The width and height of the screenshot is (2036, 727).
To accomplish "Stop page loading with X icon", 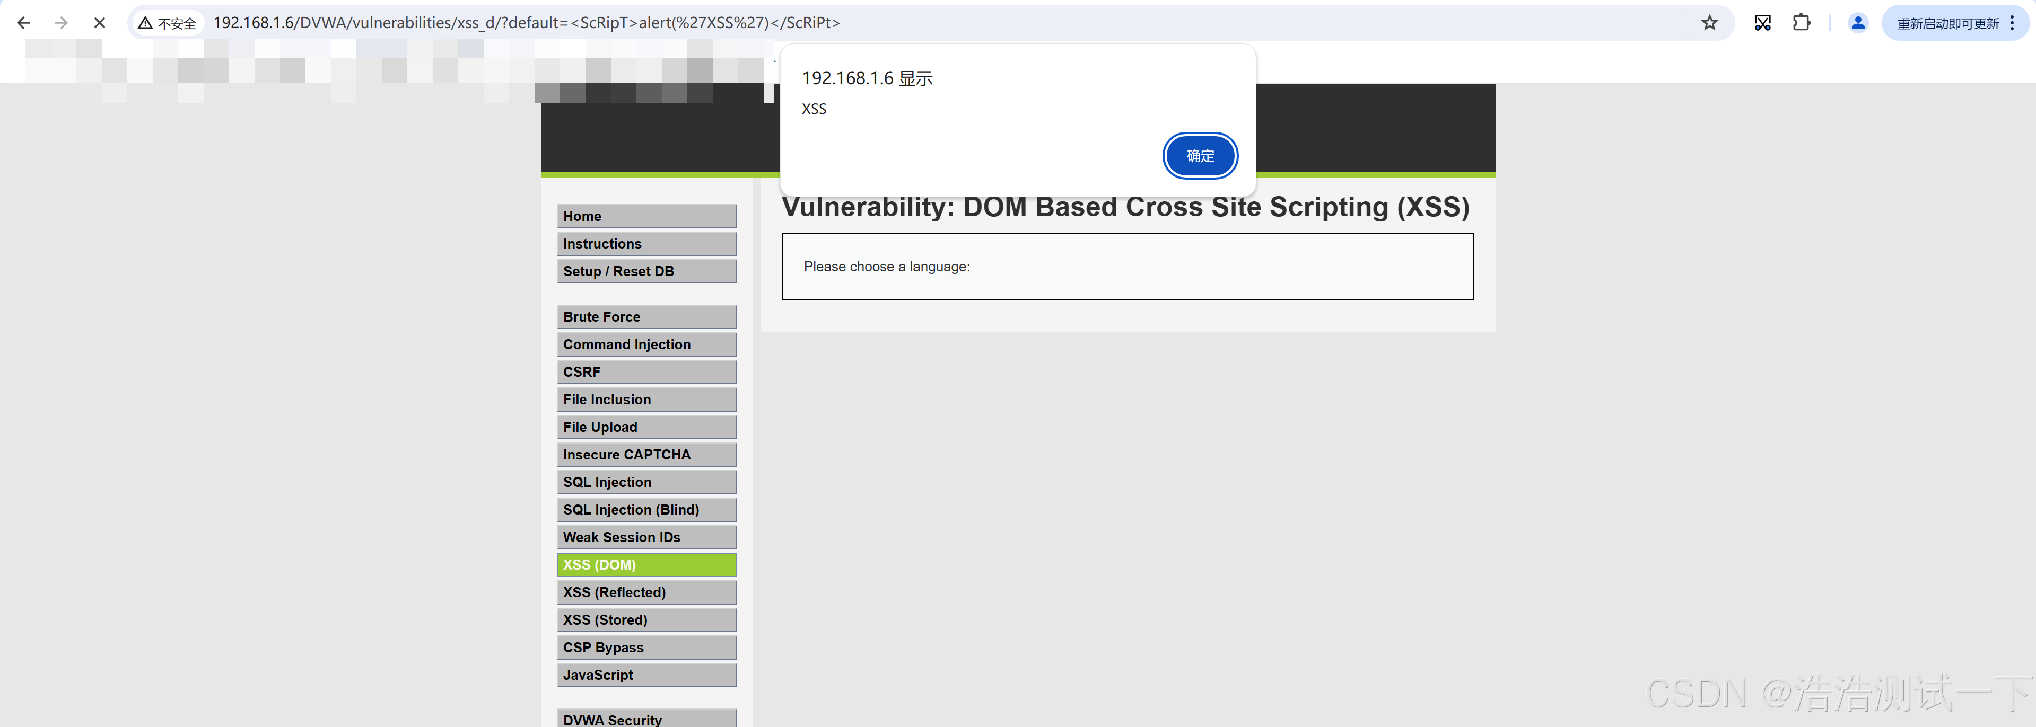I will (x=100, y=23).
